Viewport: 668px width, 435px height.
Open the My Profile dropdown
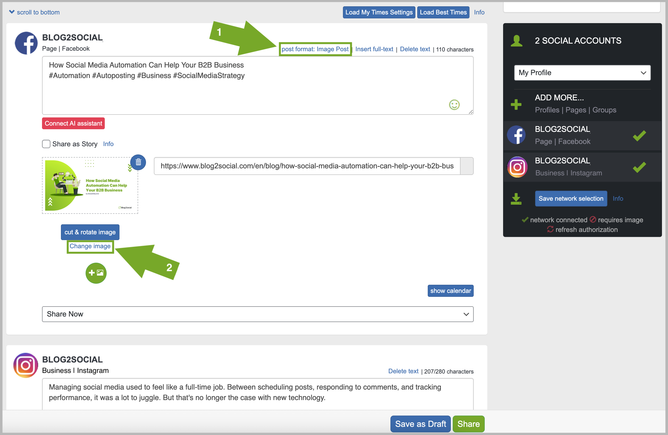pyautogui.click(x=582, y=73)
